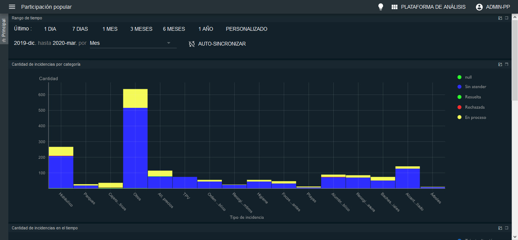The width and height of the screenshot is (518, 240).
Task: Click the yellow En proceso segment of Otros bar
Action: (135, 98)
